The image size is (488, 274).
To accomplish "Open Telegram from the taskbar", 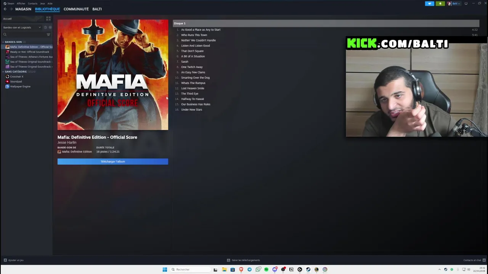I will [249, 269].
